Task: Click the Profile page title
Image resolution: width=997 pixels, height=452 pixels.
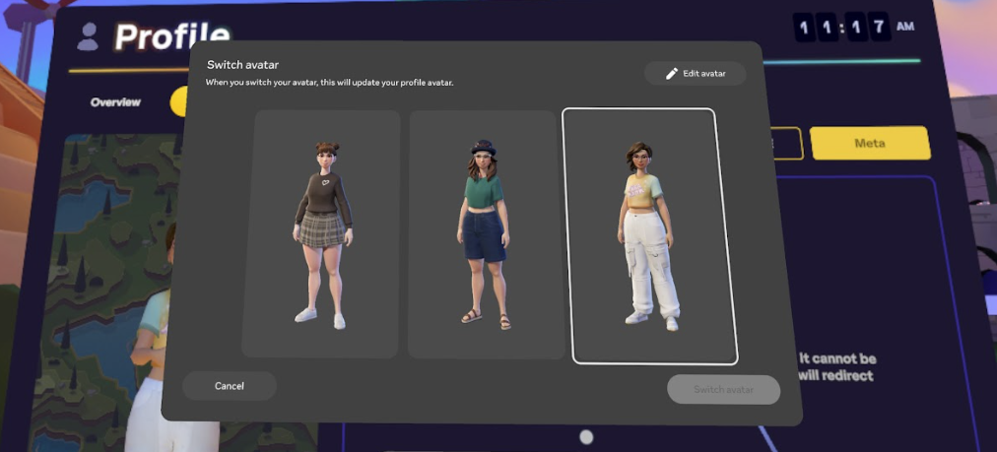Action: click(x=172, y=37)
